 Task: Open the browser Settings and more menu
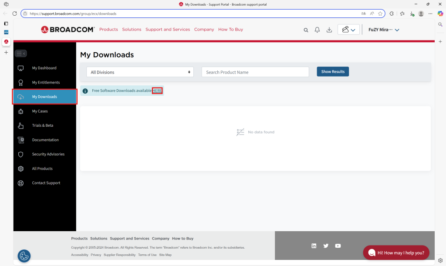click(431, 13)
